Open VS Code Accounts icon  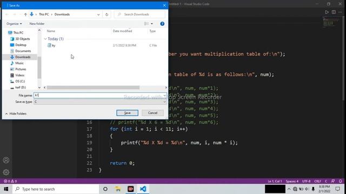pyautogui.click(x=6, y=160)
